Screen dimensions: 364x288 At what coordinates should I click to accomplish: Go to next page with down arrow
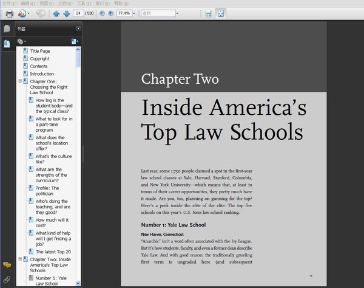(x=66, y=14)
